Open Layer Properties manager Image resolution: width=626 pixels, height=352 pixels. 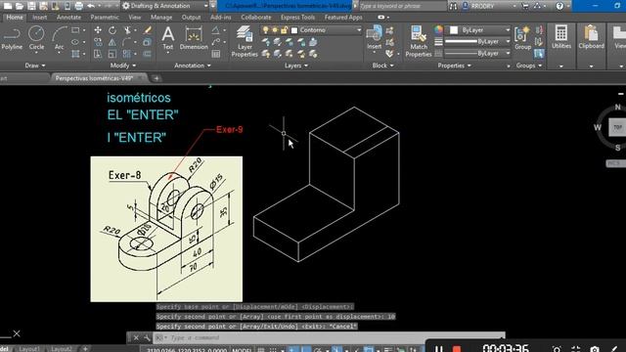click(x=245, y=41)
